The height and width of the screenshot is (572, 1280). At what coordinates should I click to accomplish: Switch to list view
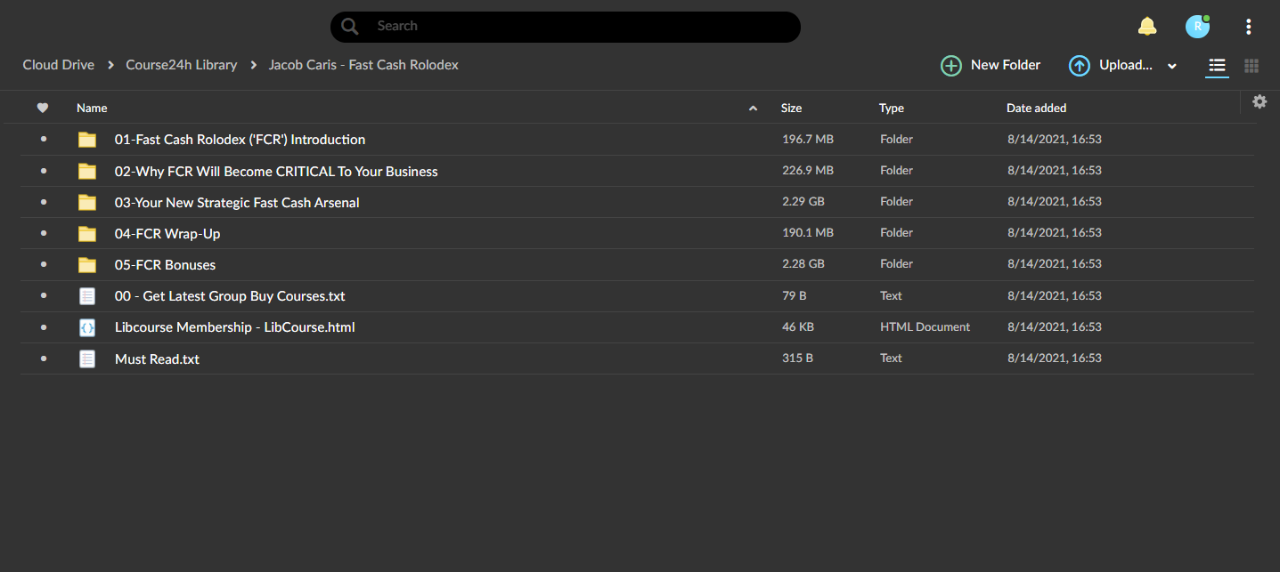(x=1217, y=65)
